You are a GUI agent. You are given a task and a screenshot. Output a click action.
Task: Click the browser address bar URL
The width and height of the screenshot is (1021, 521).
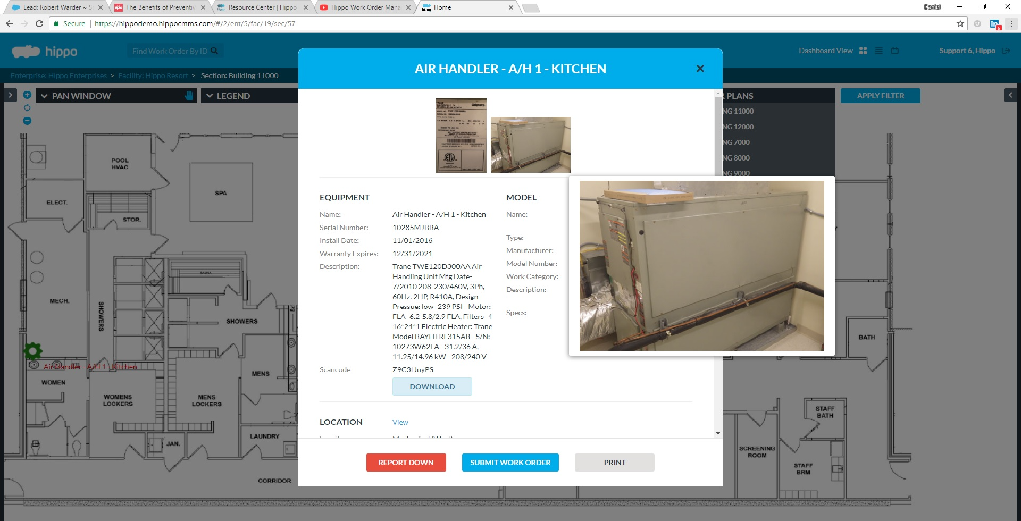tap(195, 23)
